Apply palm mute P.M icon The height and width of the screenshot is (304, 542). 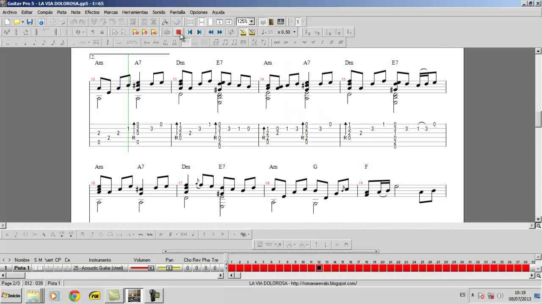point(183,234)
